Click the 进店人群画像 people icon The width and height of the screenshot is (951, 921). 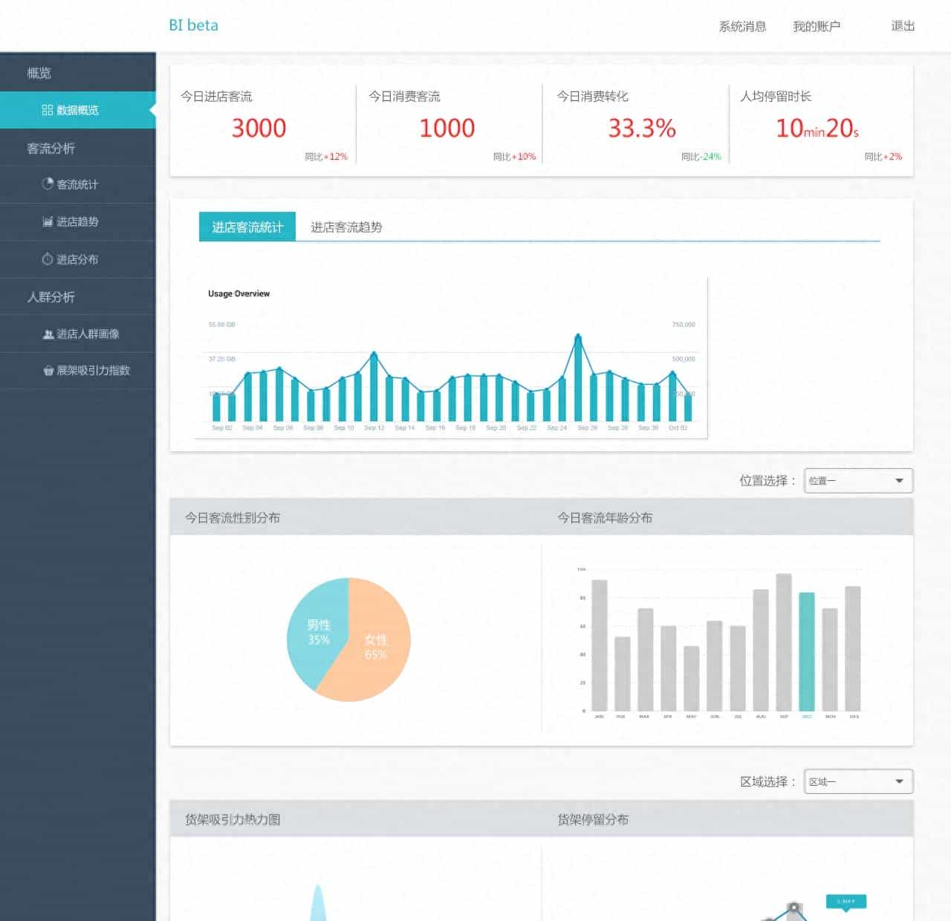[x=48, y=334]
